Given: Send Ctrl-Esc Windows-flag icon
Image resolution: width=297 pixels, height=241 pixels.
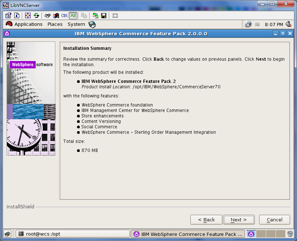Looking at the screenshot, I should 56,16.
